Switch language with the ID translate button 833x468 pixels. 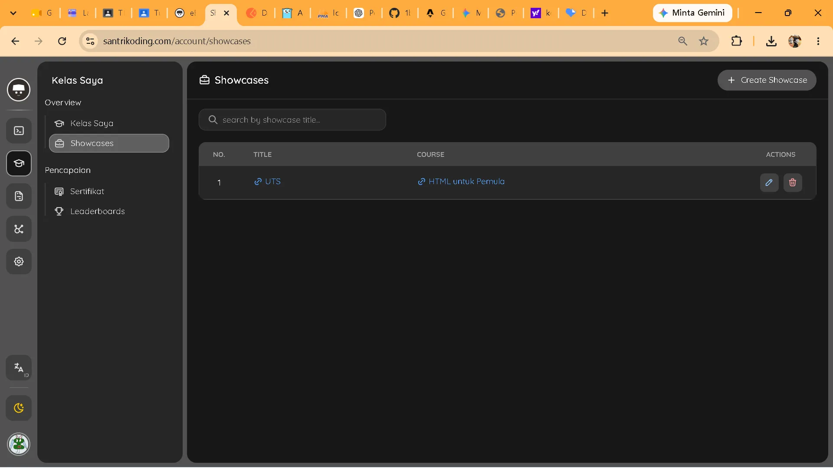[x=19, y=368]
